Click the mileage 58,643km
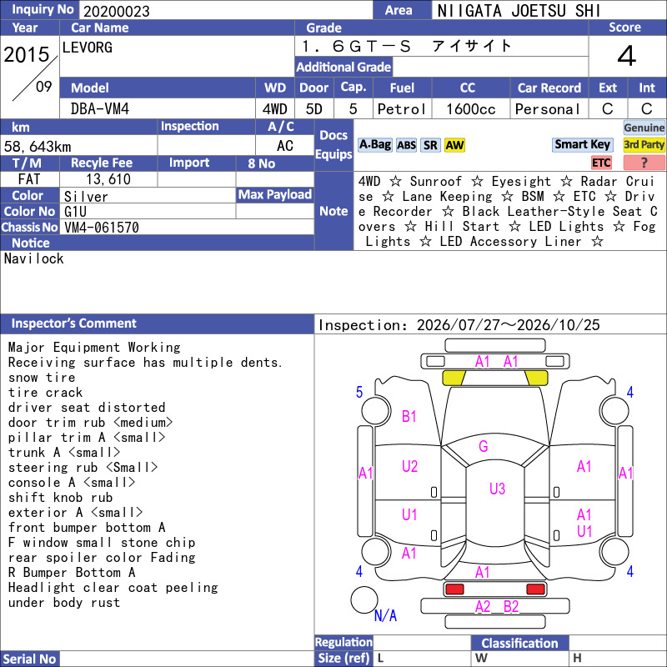Image resolution: width=667 pixels, height=667 pixels. click(38, 147)
